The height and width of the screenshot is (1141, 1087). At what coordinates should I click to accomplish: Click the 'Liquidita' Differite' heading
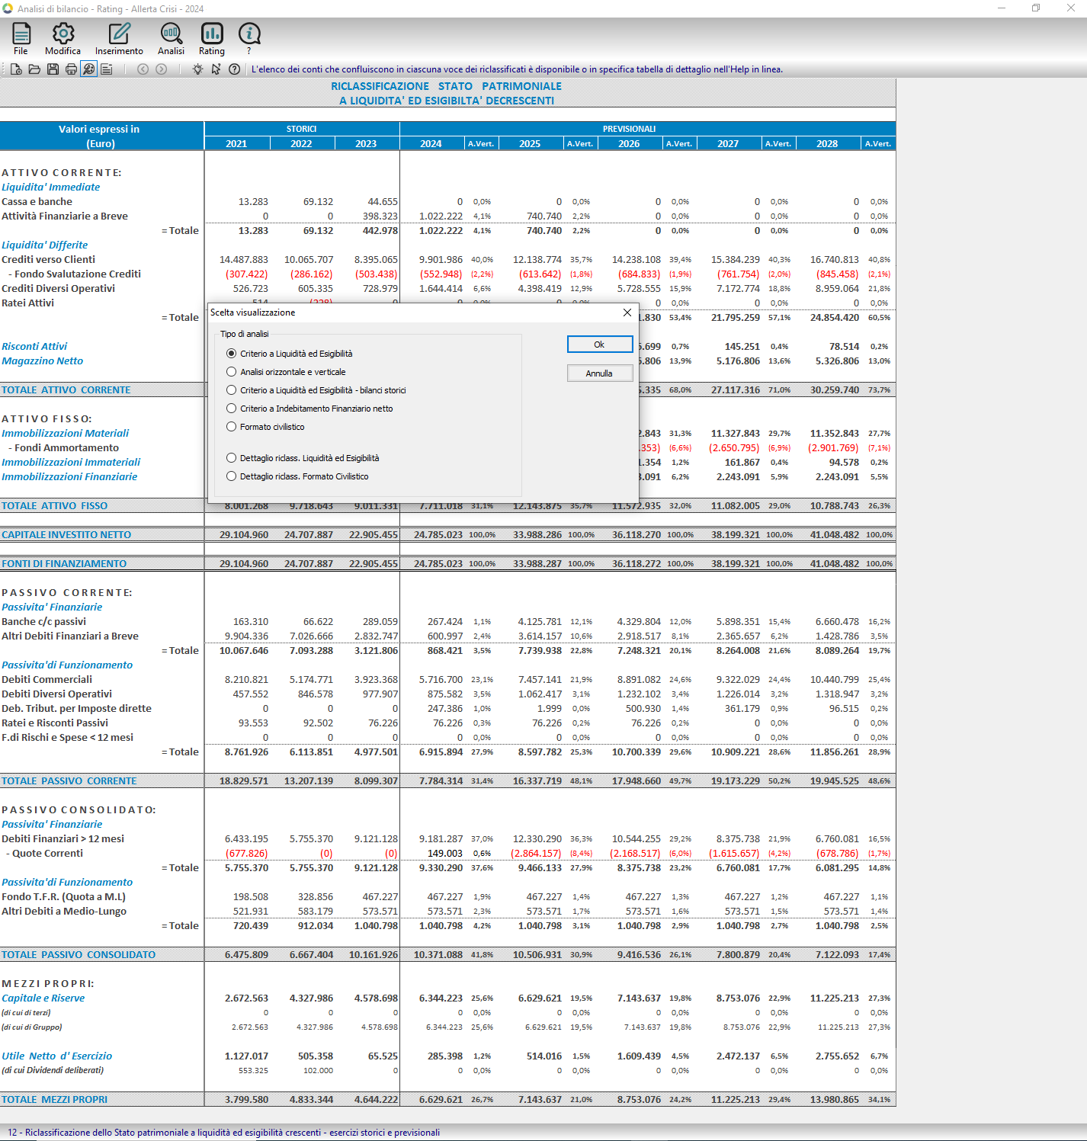44,245
